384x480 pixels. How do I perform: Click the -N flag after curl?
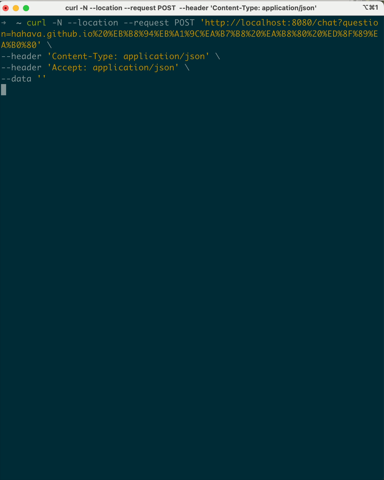coord(57,23)
